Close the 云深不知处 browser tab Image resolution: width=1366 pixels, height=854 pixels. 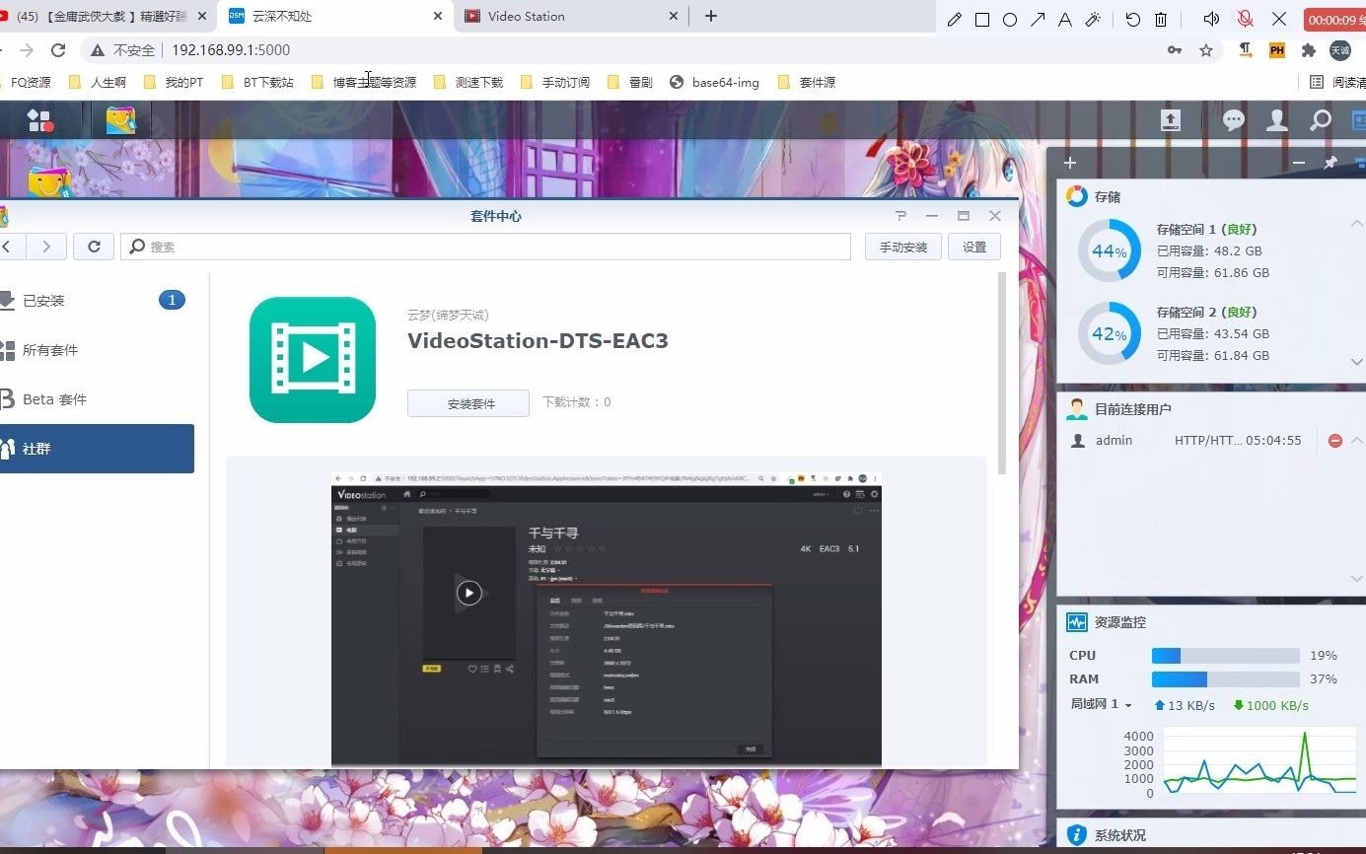click(438, 16)
